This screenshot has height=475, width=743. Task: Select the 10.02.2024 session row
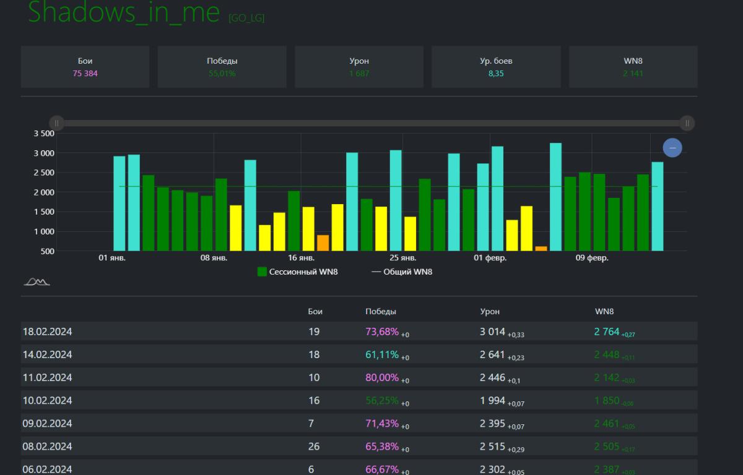pos(48,400)
